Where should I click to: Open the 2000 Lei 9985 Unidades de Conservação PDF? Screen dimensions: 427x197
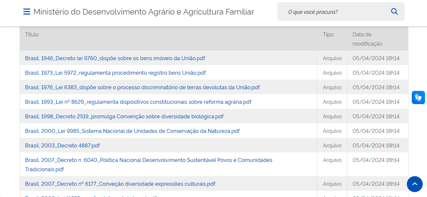[132, 131]
